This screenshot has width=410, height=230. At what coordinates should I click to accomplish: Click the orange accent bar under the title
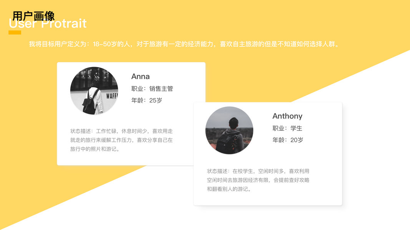click(15, 32)
